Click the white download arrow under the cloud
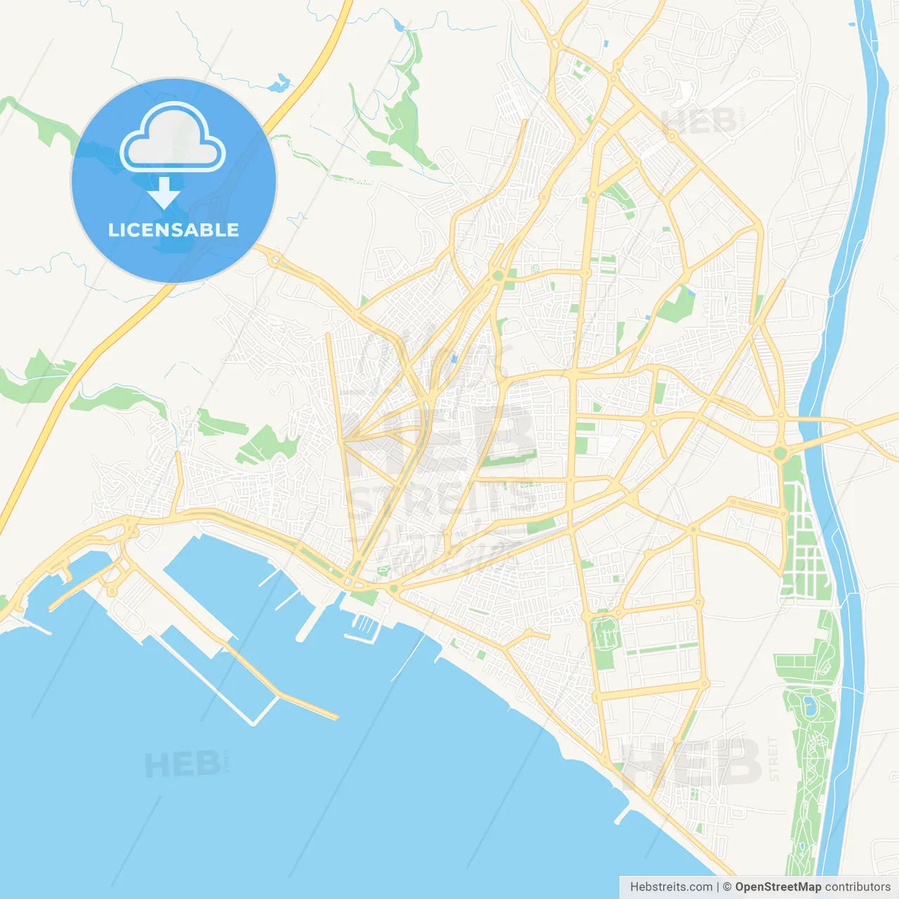The height and width of the screenshot is (899, 899). 164,193
